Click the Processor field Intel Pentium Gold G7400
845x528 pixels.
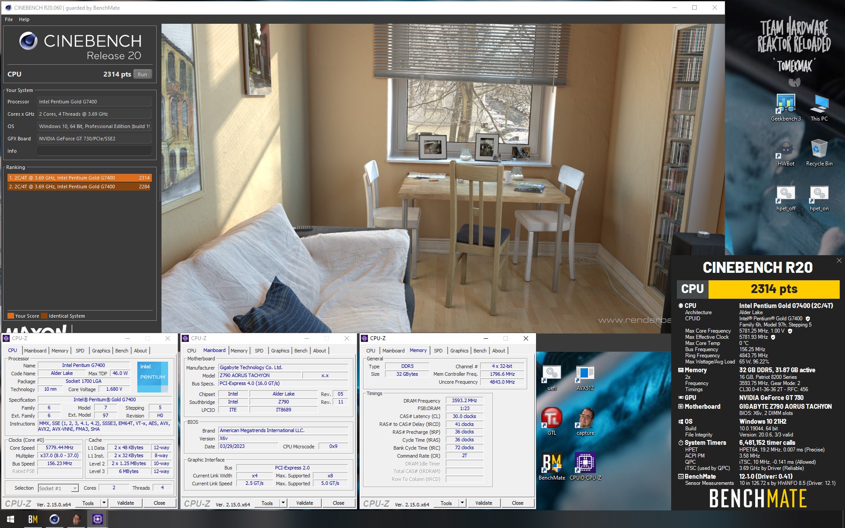point(94,102)
